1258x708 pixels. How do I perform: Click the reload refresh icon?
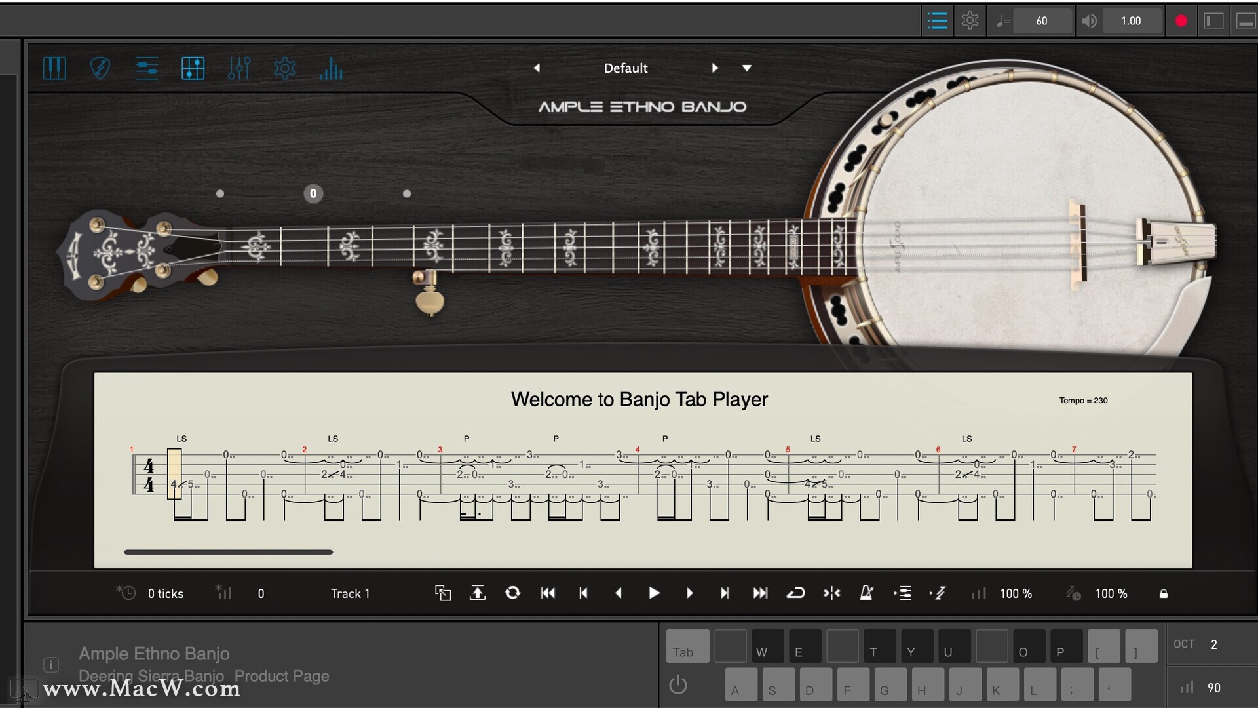tap(512, 593)
